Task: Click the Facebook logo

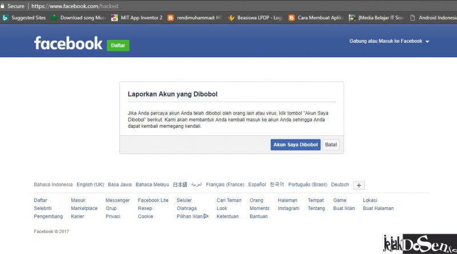Action: [x=68, y=43]
